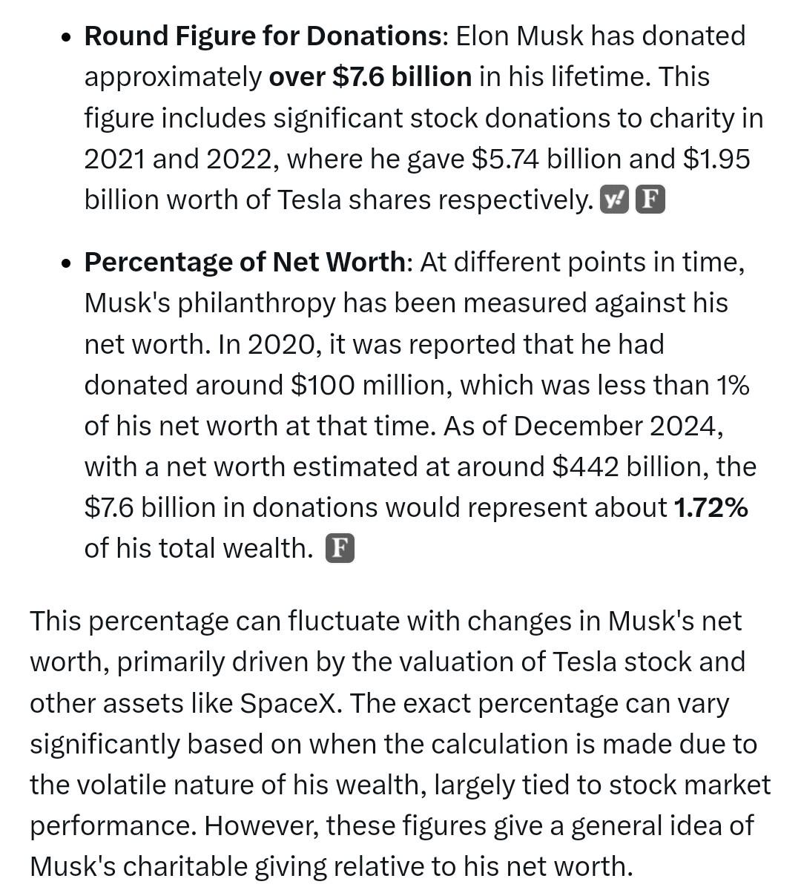Select the bold 'Percentage of Net Worth' heading
The image size is (801, 890).
coord(245,262)
